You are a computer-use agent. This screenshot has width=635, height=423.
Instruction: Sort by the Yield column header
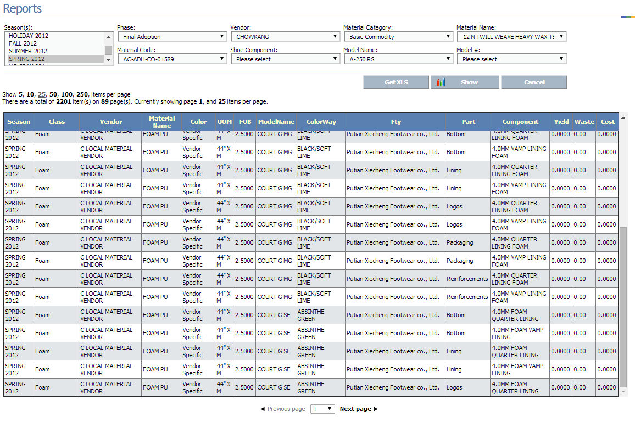pos(561,122)
